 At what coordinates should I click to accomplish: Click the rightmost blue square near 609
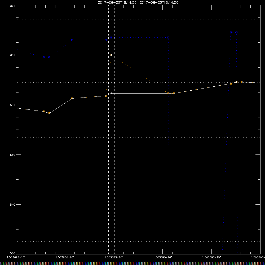coord(236,32)
